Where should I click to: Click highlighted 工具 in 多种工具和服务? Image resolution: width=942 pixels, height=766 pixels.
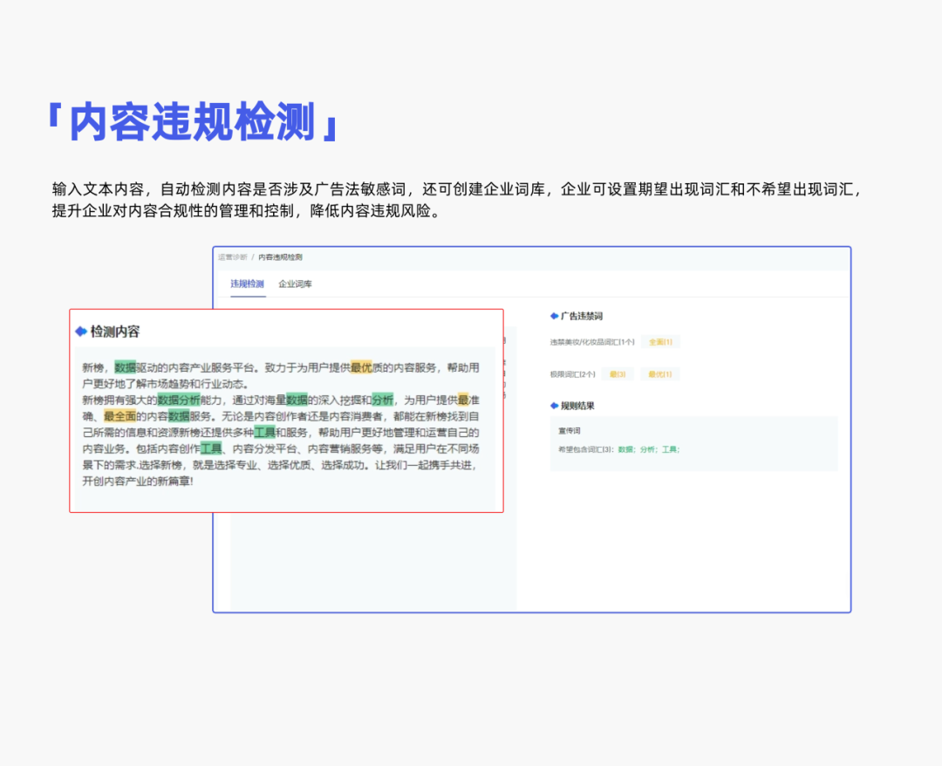coord(264,433)
